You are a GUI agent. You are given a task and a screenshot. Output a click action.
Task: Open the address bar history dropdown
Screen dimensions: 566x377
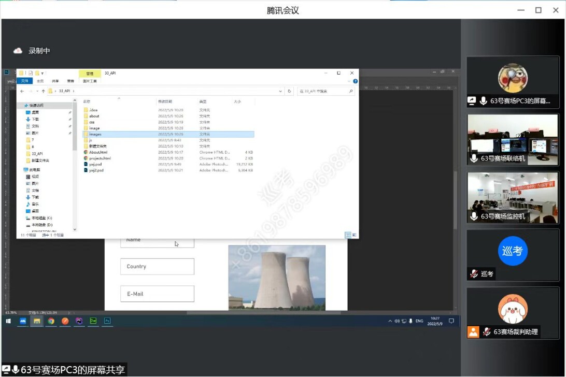280,91
